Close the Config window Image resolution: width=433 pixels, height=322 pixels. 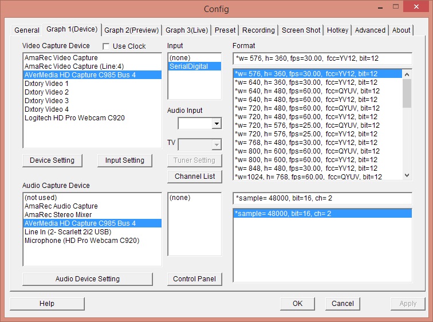point(416,7)
